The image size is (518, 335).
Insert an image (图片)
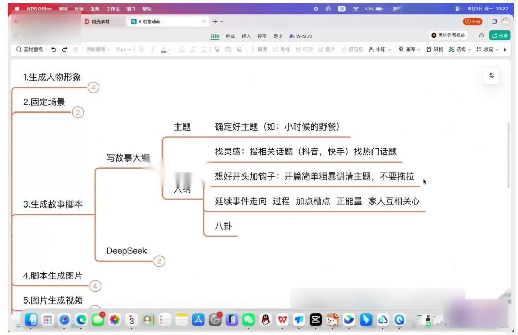(x=327, y=49)
